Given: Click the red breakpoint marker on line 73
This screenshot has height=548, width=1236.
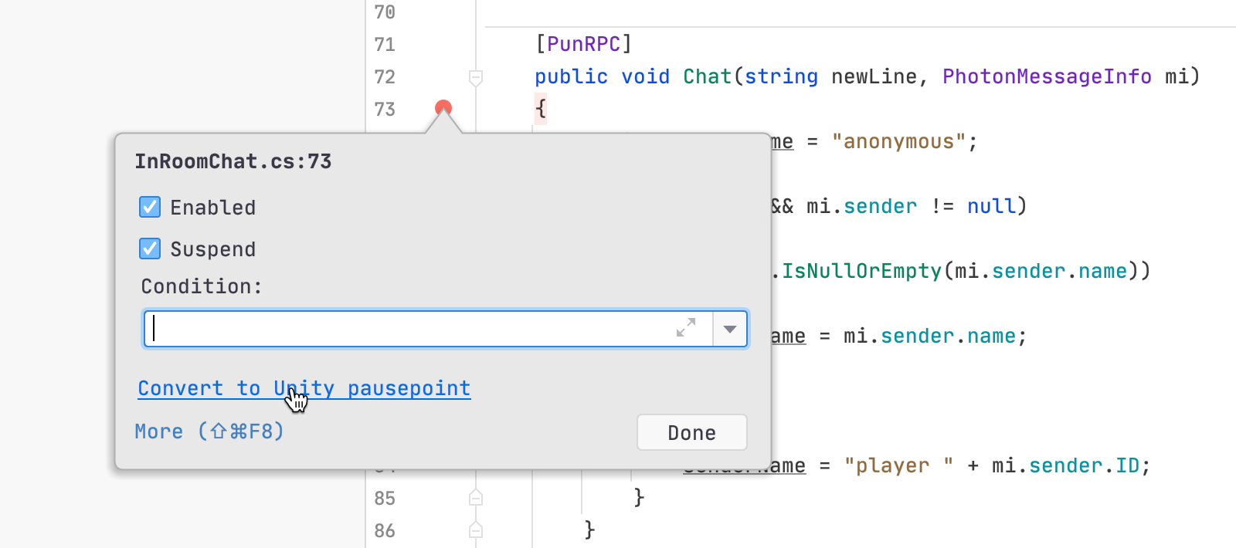Looking at the screenshot, I should point(443,107).
